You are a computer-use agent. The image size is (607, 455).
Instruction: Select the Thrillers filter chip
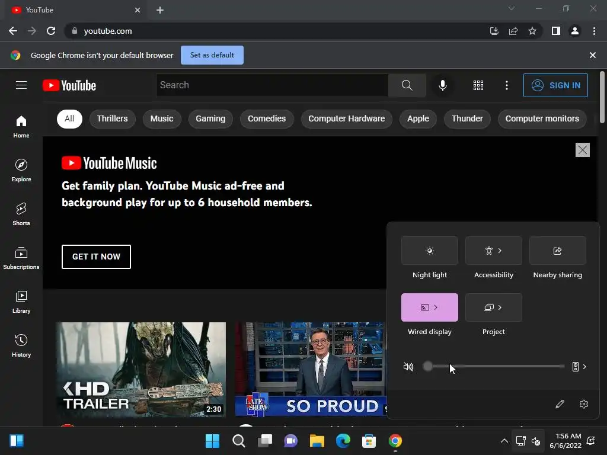pyautogui.click(x=112, y=118)
